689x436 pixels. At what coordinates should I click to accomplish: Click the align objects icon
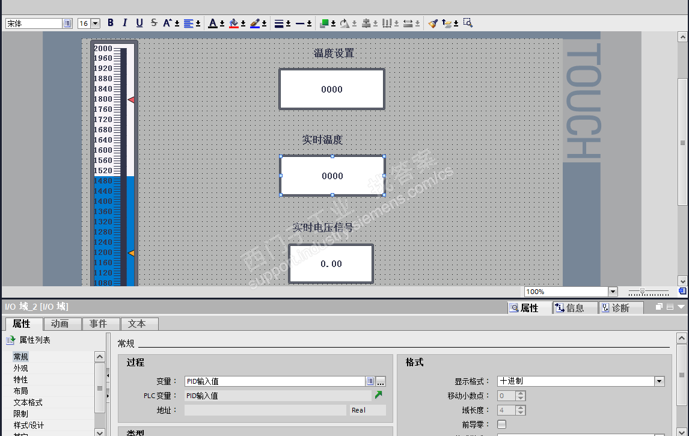pyautogui.click(x=366, y=23)
